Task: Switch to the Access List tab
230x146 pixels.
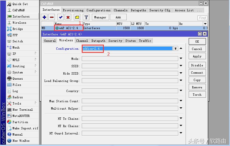Action: pyautogui.click(x=184, y=10)
